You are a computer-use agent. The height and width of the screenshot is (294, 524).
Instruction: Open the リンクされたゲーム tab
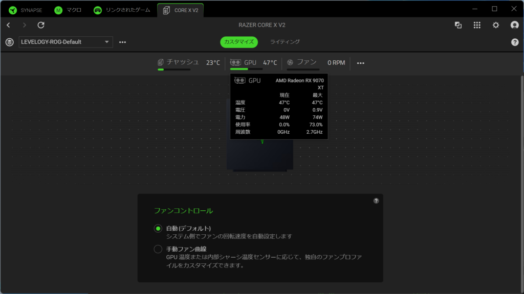[122, 10]
